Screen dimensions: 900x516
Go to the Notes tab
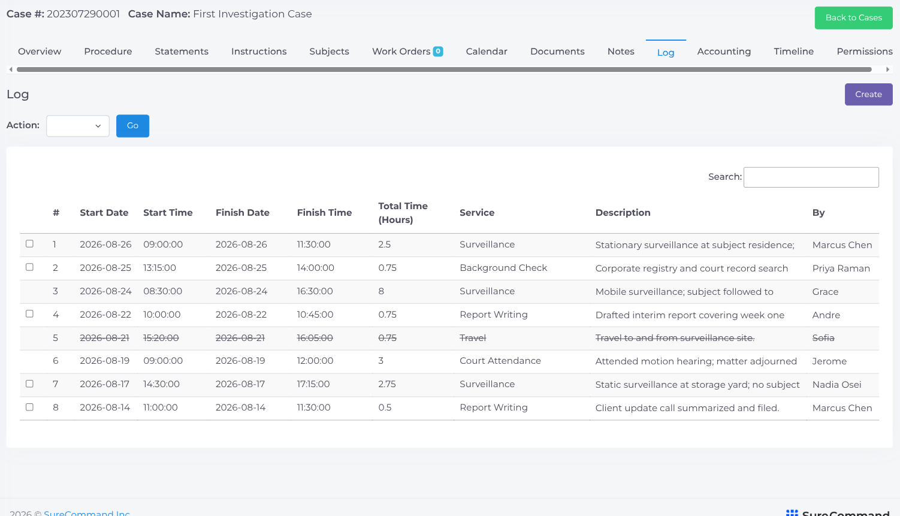coord(621,52)
